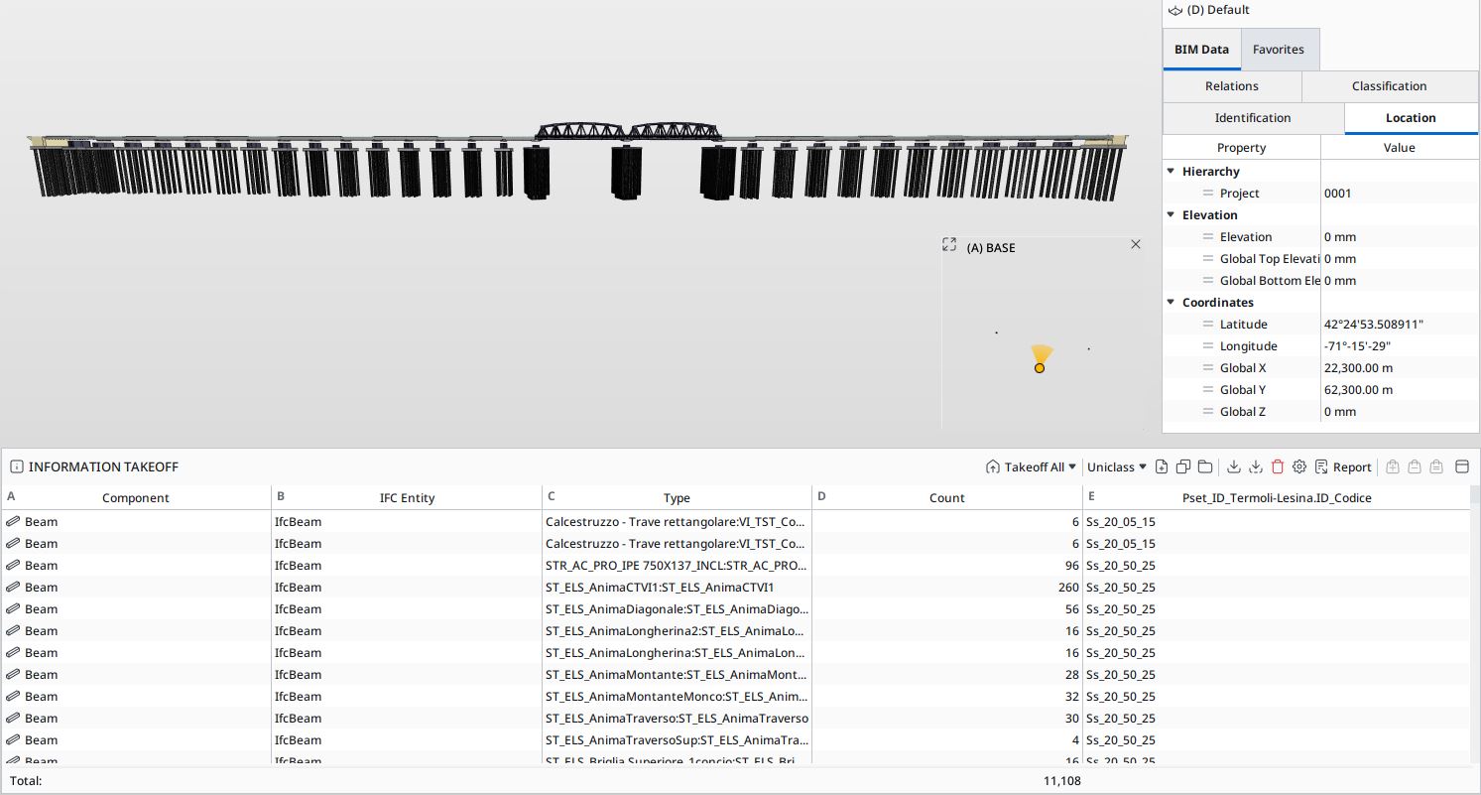Sort by the Count column header
This screenshot has width=1481, height=795.
946,498
